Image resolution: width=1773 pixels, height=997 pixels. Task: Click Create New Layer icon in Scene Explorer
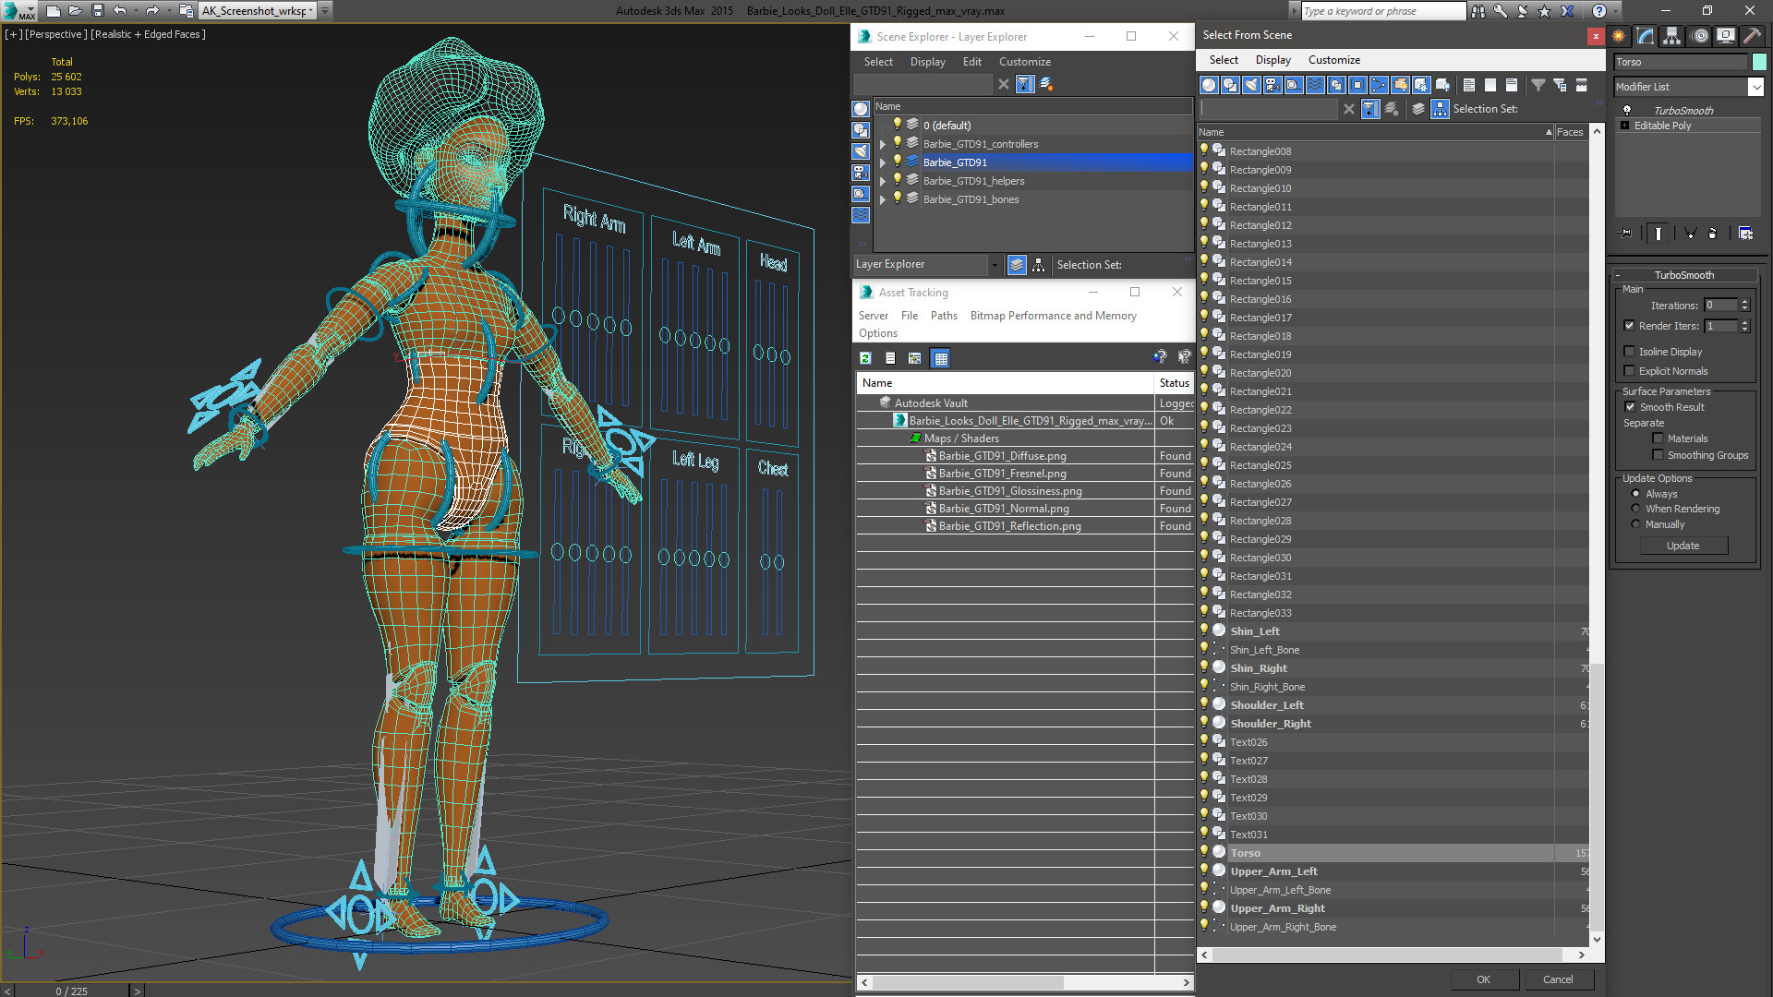(1046, 84)
